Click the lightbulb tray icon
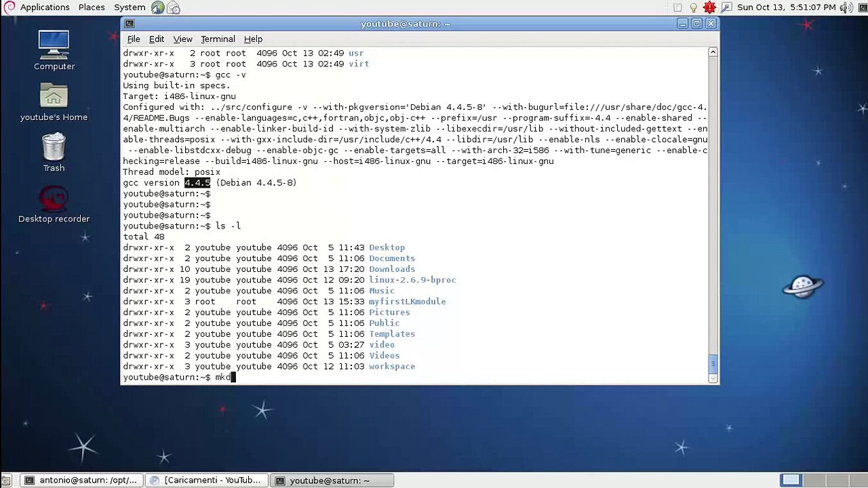This screenshot has height=488, width=868. [x=693, y=7]
